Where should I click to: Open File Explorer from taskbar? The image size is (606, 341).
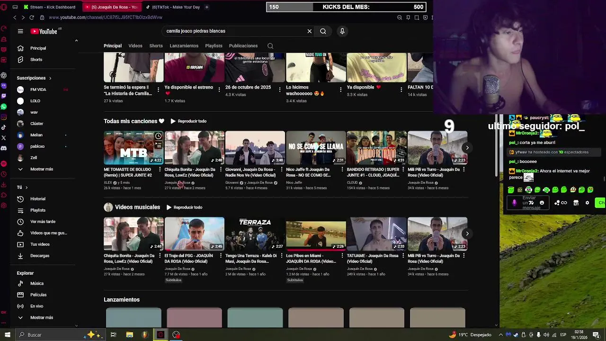click(x=129, y=335)
